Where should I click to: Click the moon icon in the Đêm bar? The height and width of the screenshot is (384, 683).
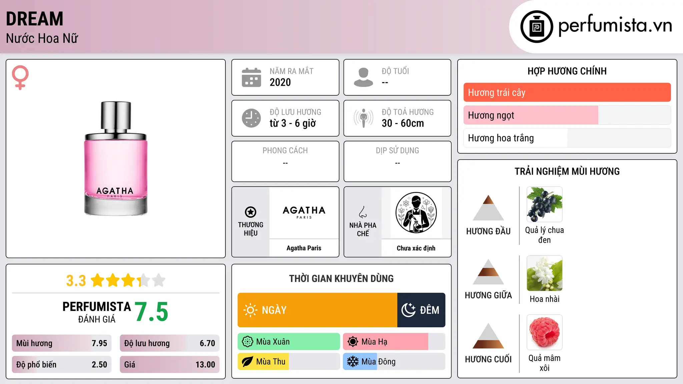(x=408, y=310)
